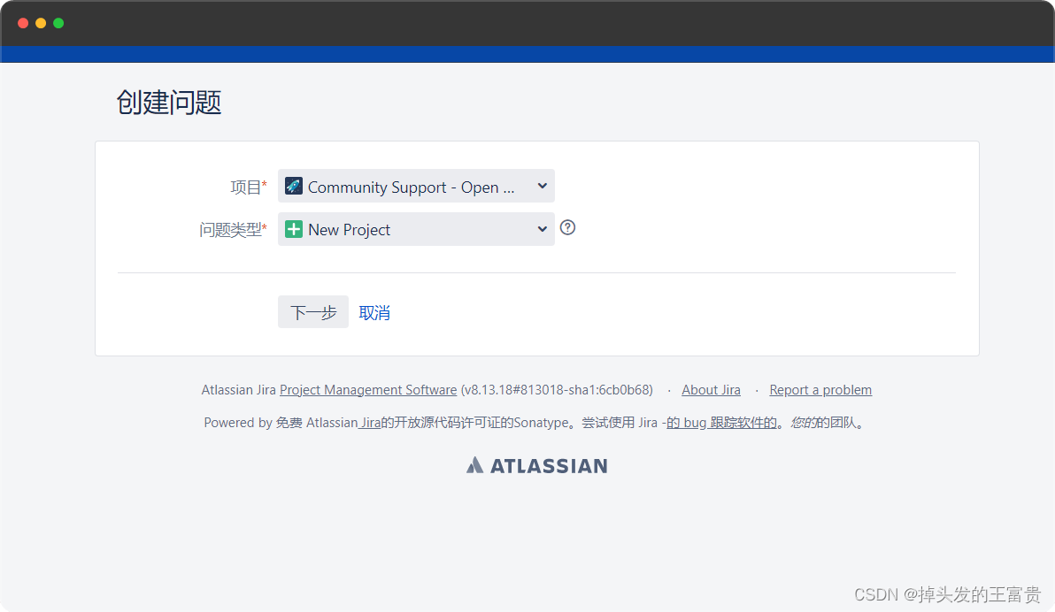1055x612 pixels.
Task: Open issue type help question mark icon
Action: (x=568, y=228)
